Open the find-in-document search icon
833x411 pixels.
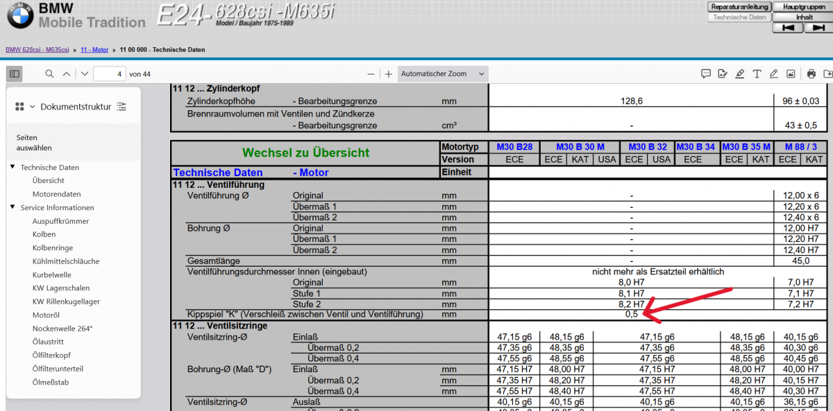click(49, 73)
